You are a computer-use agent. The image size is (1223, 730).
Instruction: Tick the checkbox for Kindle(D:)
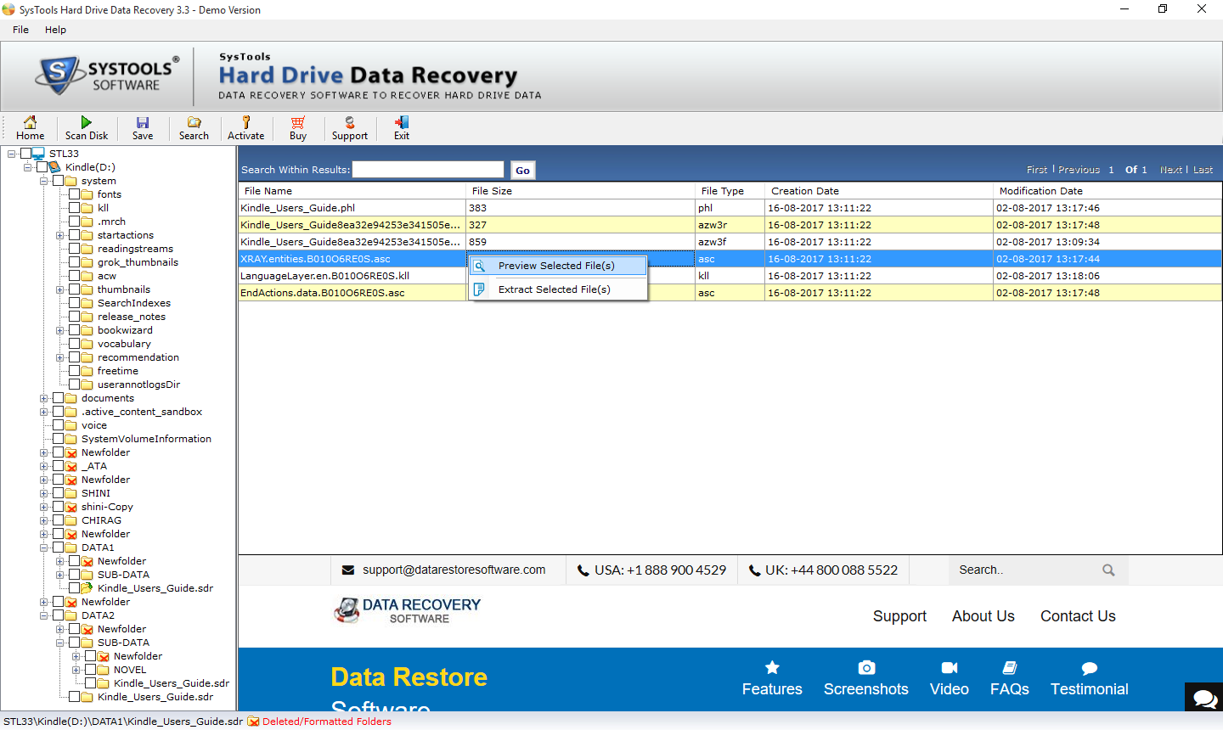coord(42,167)
